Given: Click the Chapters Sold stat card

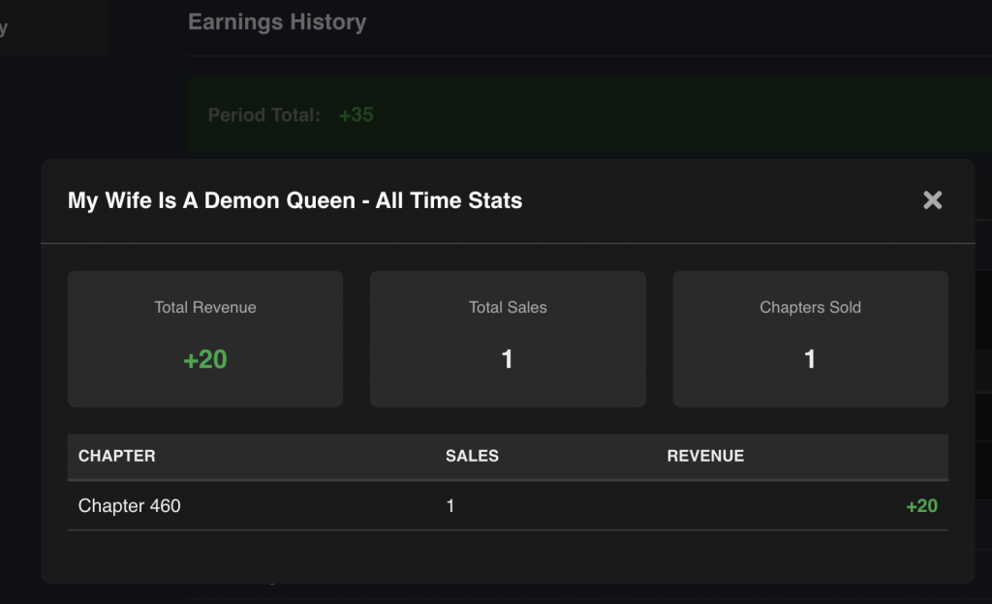Looking at the screenshot, I should click(810, 339).
